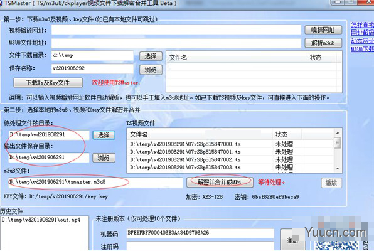This screenshot has width=374, height=251.
Task: Click 浏览 next to output directory field
Action: (104, 158)
